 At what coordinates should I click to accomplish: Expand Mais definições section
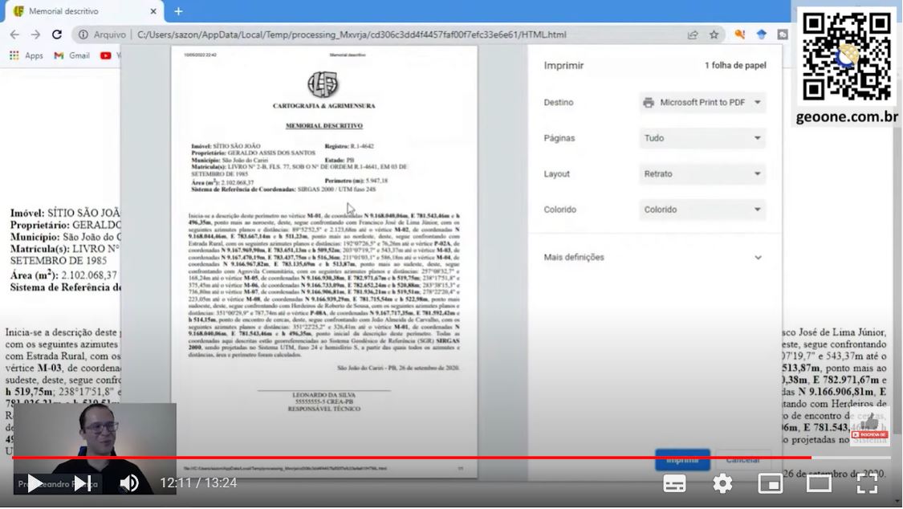click(x=653, y=258)
